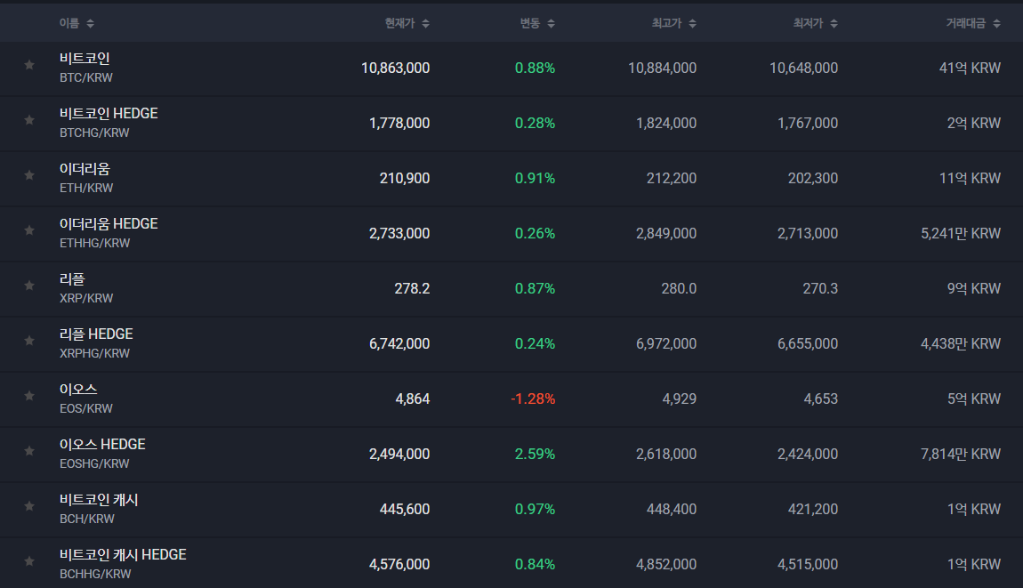Click sort arrows next to 변동
This screenshot has height=588, width=1023.
pyautogui.click(x=551, y=23)
